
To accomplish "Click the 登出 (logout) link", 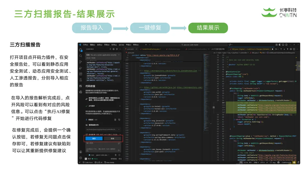I will coord(120,159).
